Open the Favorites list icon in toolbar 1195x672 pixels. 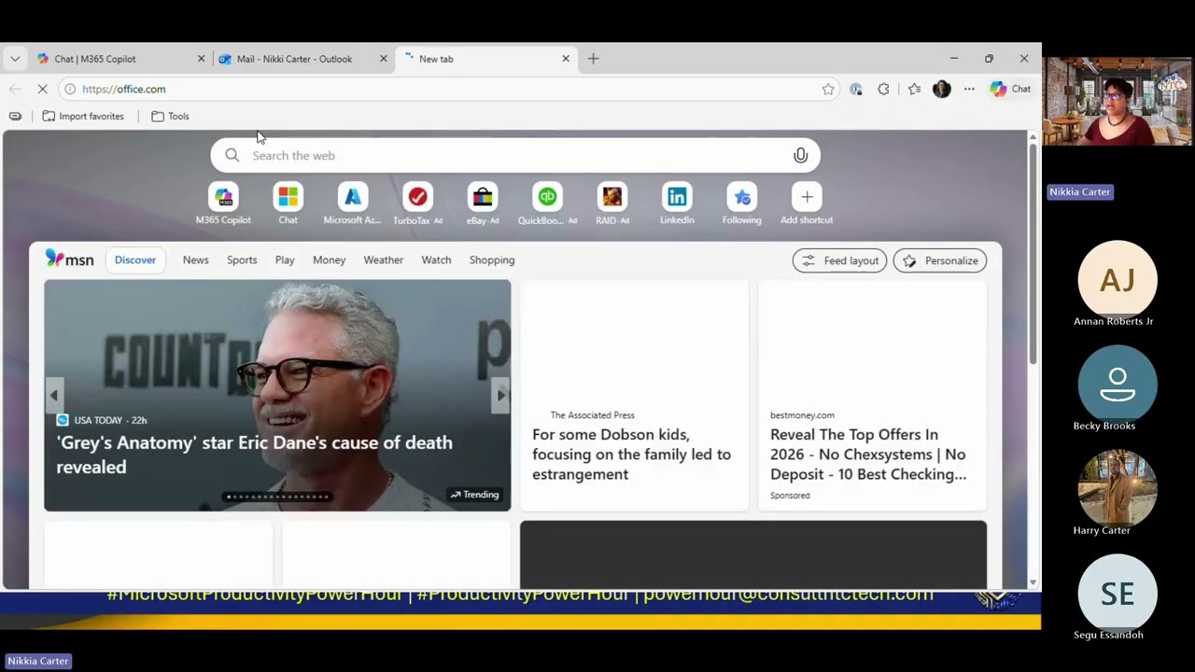pyautogui.click(x=914, y=89)
